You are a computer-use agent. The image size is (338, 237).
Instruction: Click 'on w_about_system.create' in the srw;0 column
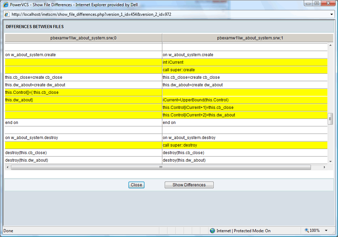point(30,55)
